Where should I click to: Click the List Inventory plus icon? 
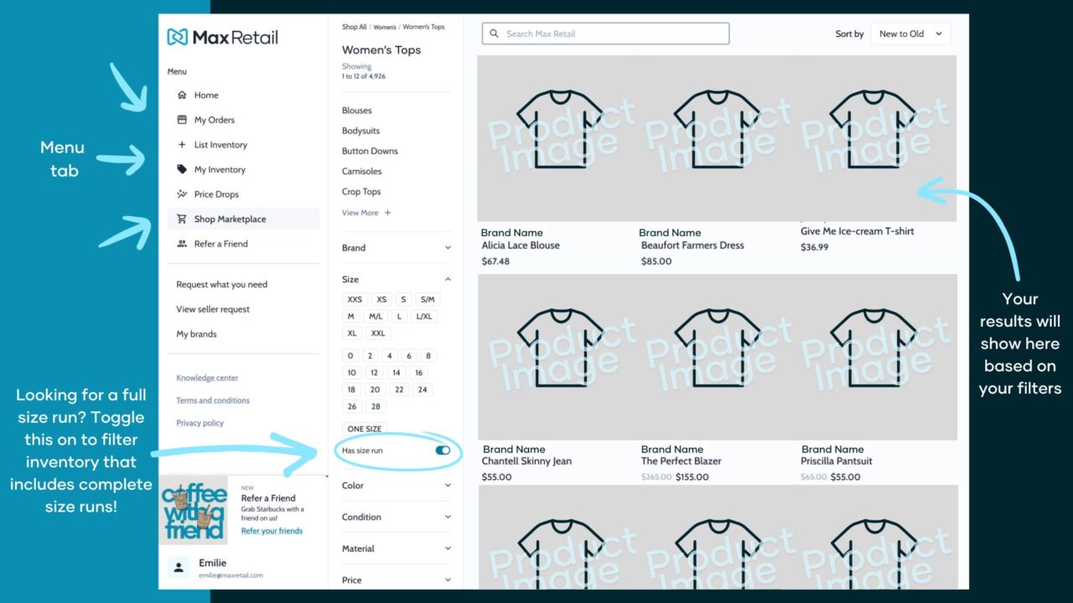pos(181,144)
